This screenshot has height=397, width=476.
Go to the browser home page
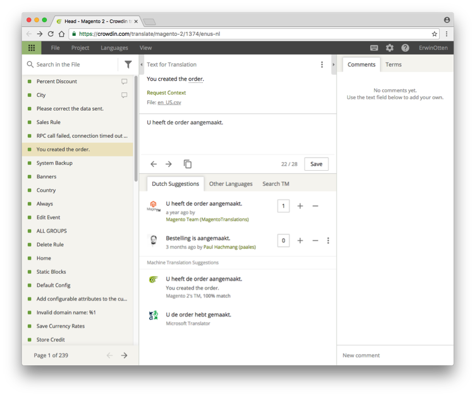[x=62, y=34]
